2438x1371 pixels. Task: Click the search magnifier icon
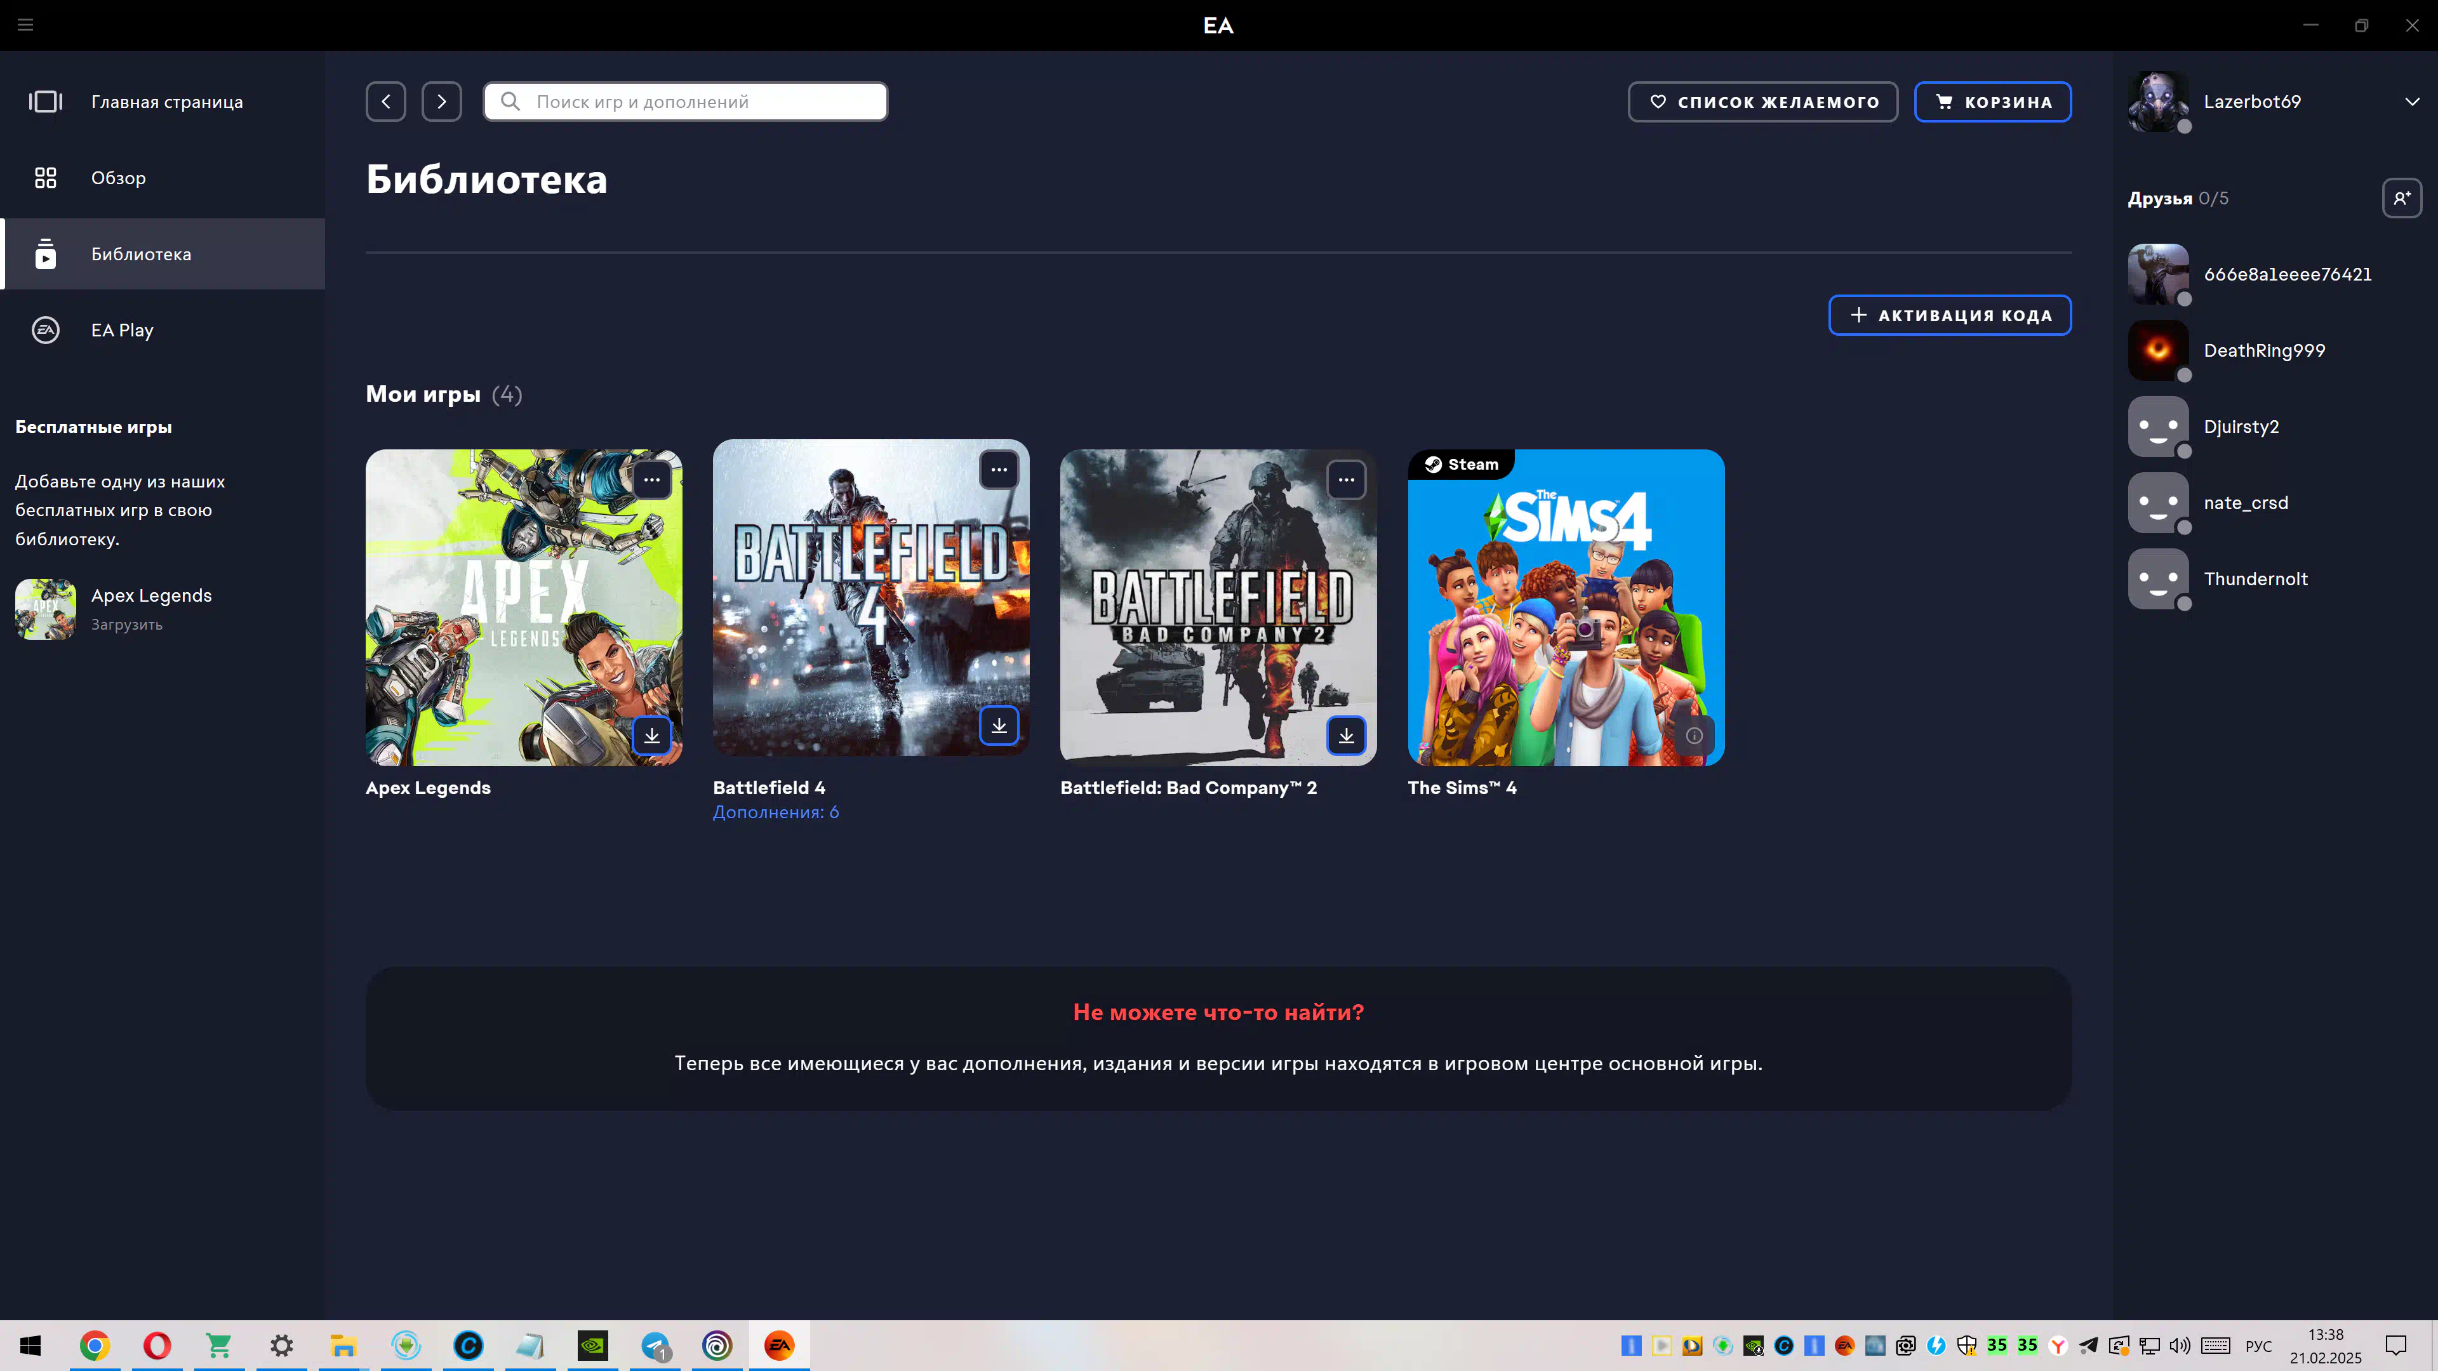click(x=510, y=102)
